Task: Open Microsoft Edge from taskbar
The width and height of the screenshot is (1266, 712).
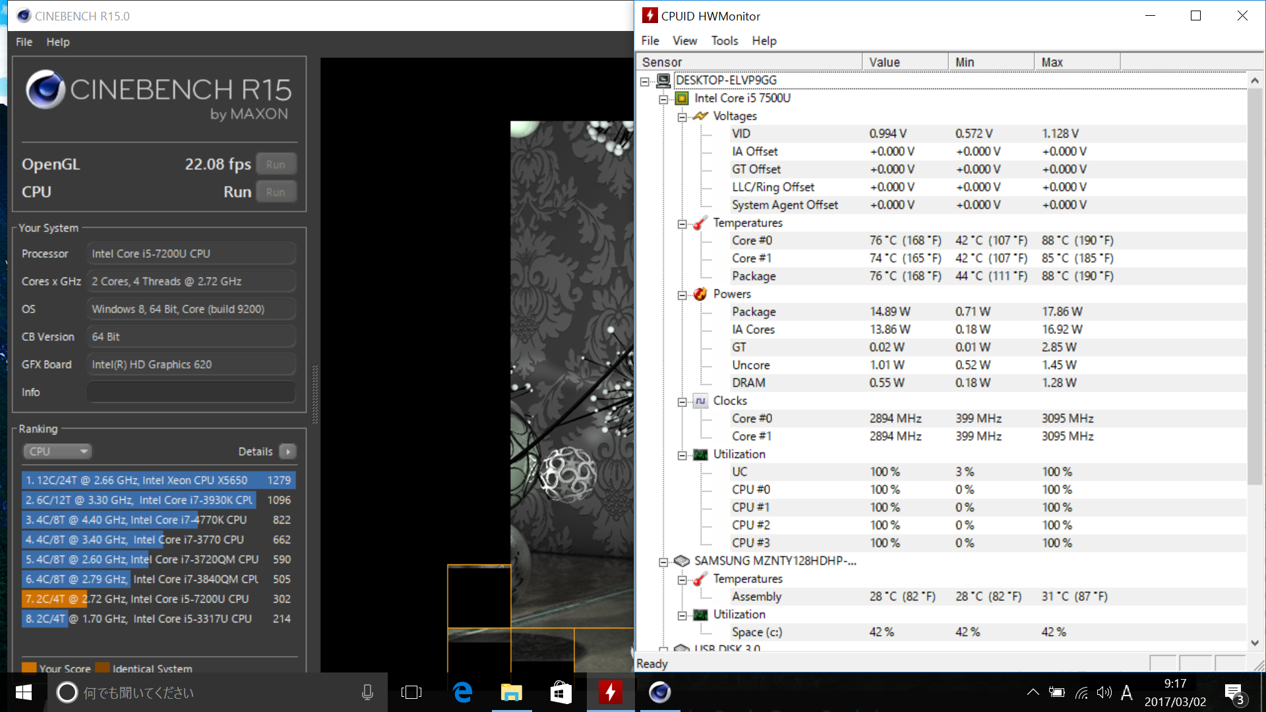Action: click(463, 692)
